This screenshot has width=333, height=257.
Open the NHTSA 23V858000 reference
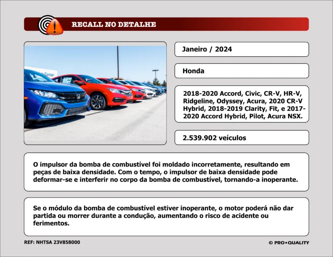tap(52, 243)
